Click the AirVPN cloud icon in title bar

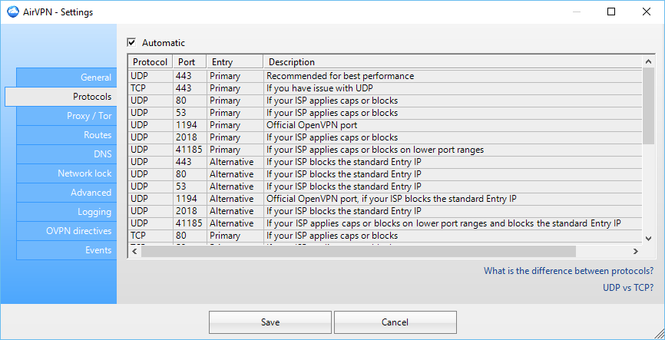click(14, 12)
